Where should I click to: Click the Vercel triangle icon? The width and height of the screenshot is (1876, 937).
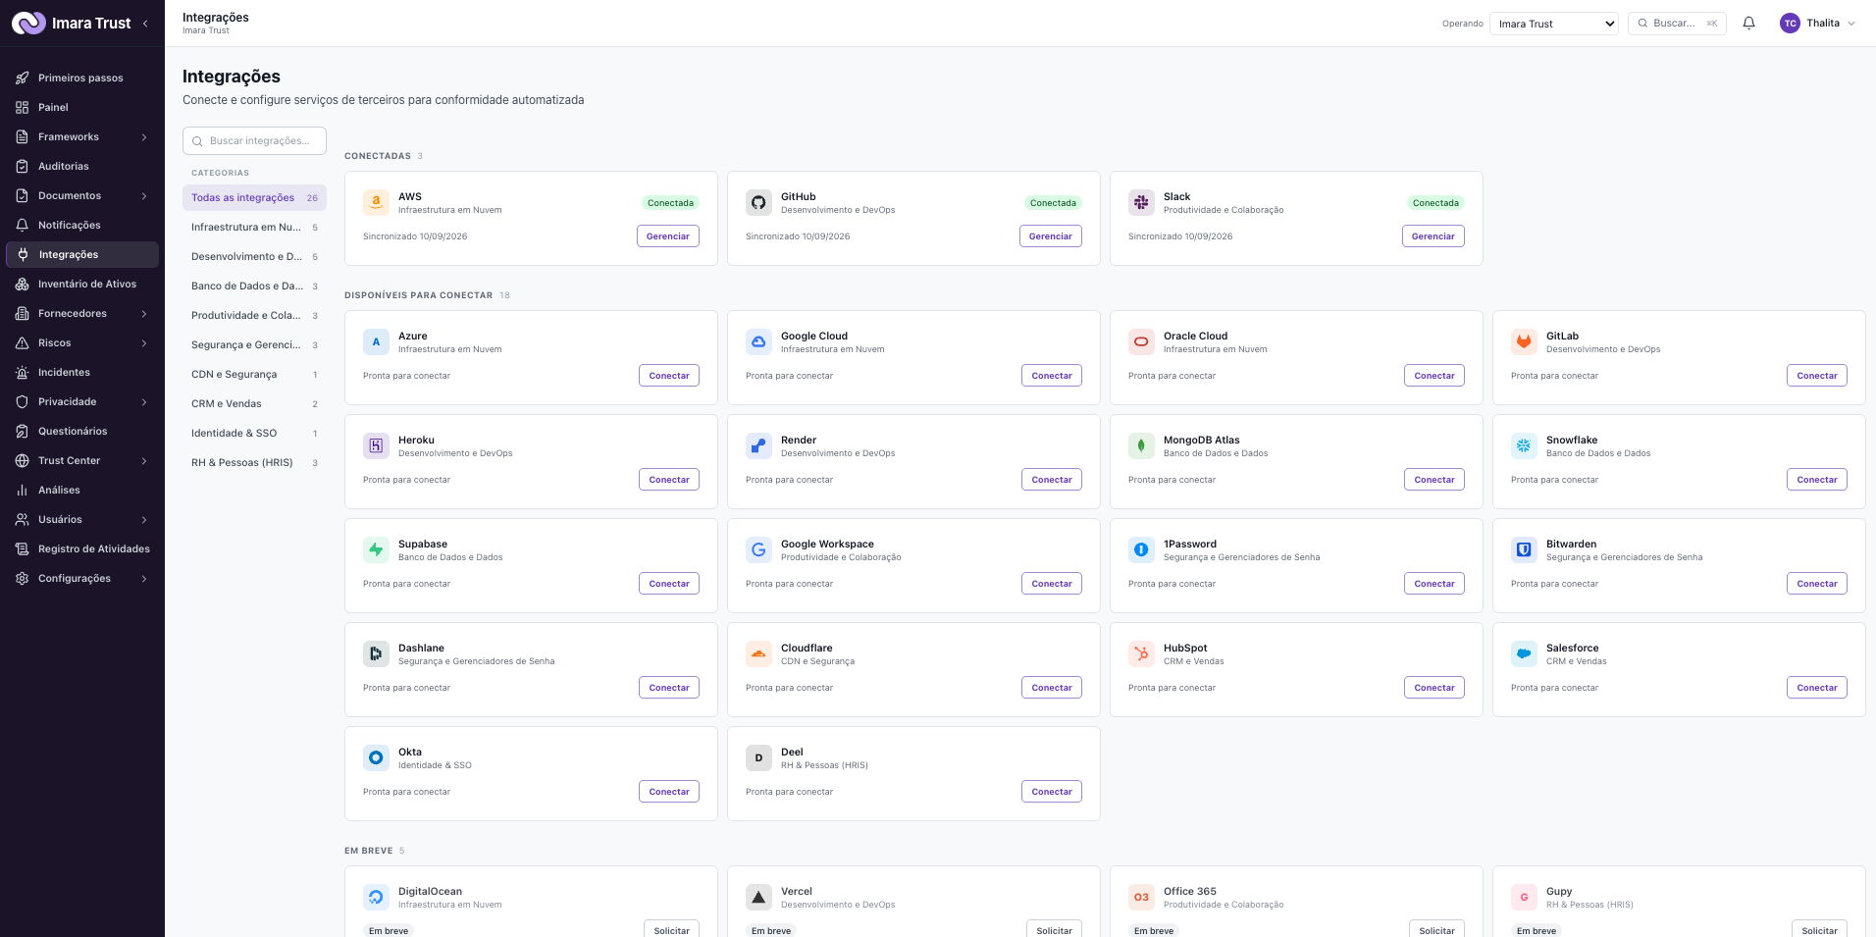[x=758, y=898]
